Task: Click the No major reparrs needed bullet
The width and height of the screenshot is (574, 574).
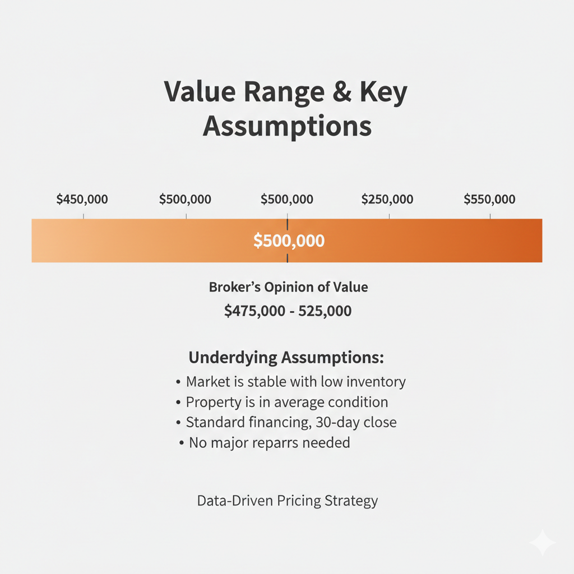Action: tap(265, 443)
